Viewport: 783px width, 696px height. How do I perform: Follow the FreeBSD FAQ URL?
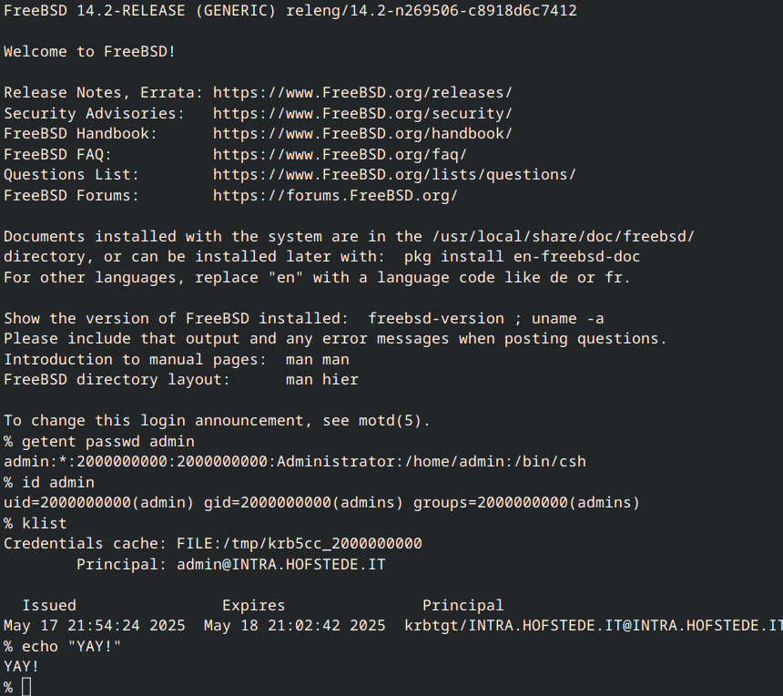340,153
